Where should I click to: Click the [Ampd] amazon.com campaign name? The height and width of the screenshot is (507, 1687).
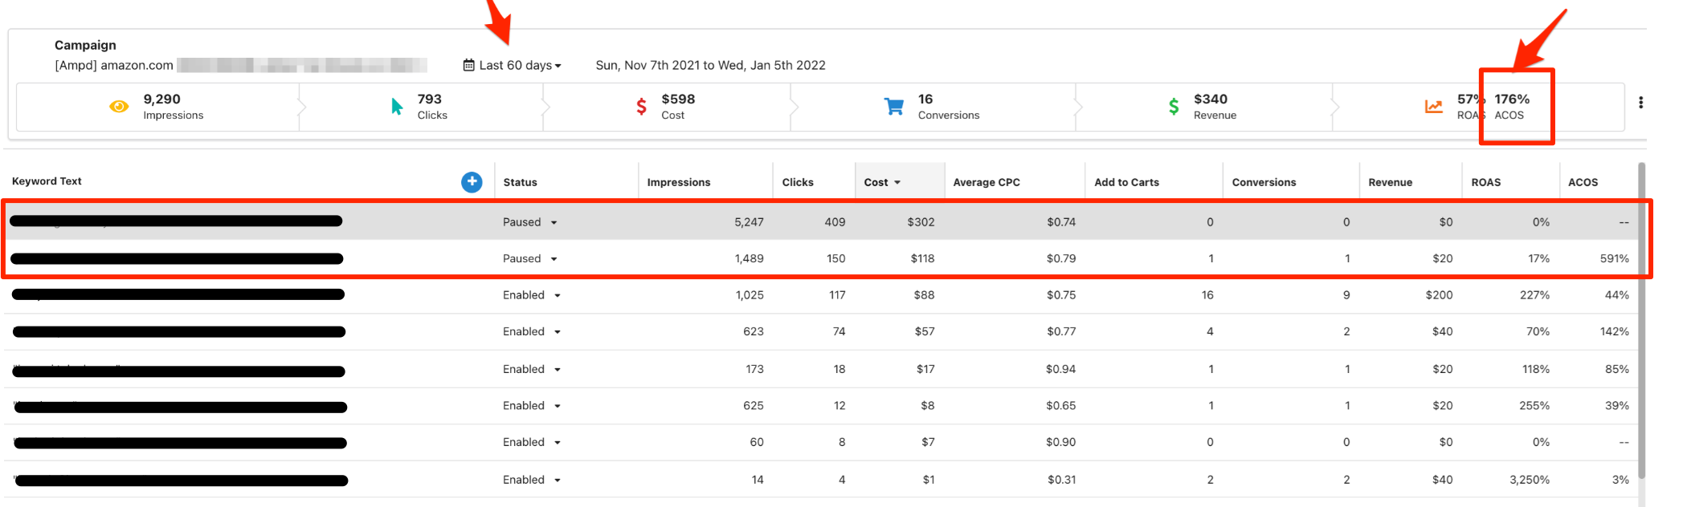(114, 65)
